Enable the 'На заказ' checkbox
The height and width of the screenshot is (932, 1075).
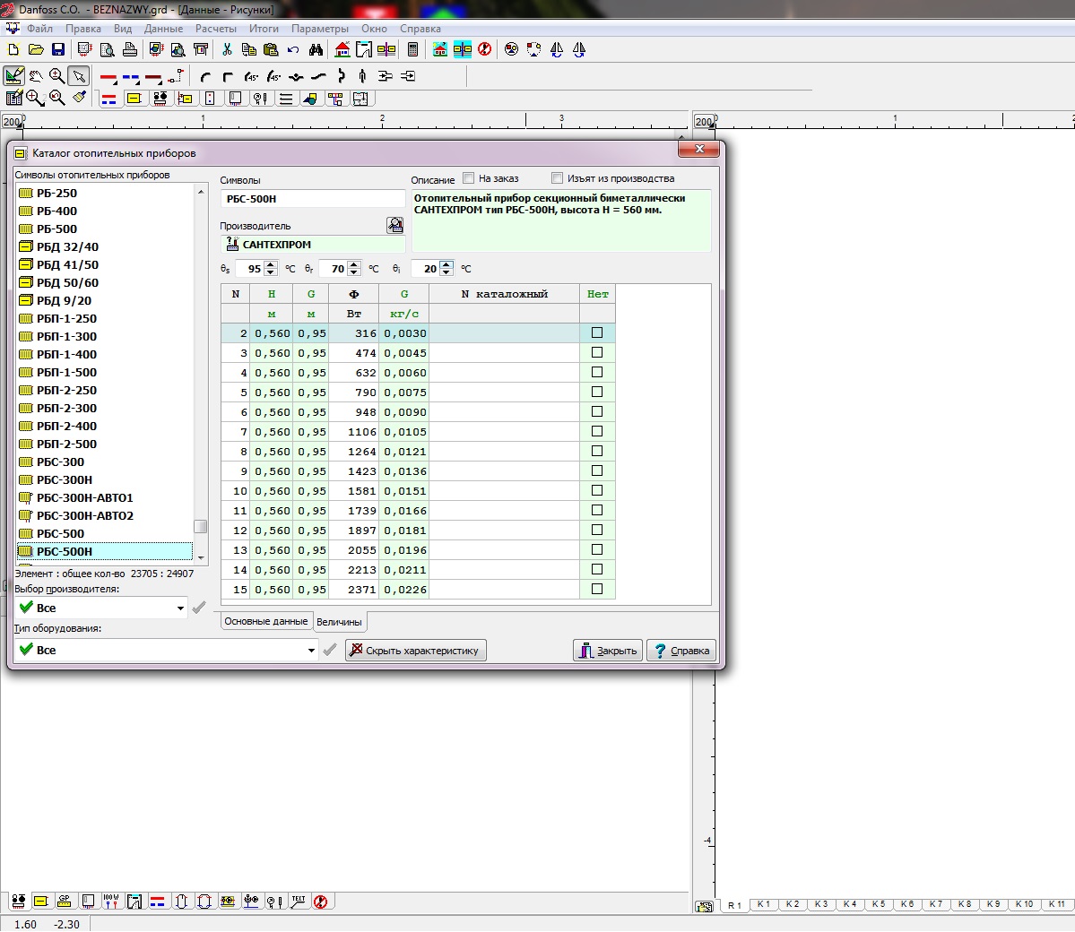click(469, 178)
